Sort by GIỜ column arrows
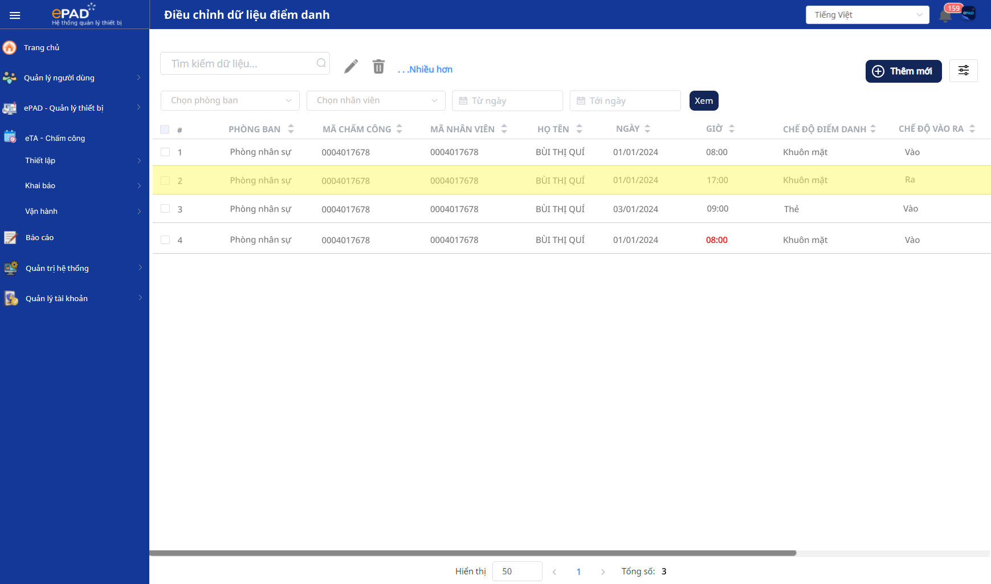The image size is (991, 584). click(732, 129)
